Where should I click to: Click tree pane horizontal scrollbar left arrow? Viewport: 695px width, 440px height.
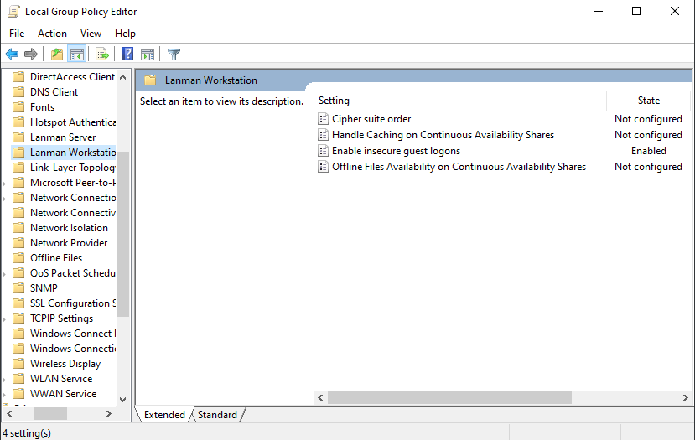(x=9, y=413)
